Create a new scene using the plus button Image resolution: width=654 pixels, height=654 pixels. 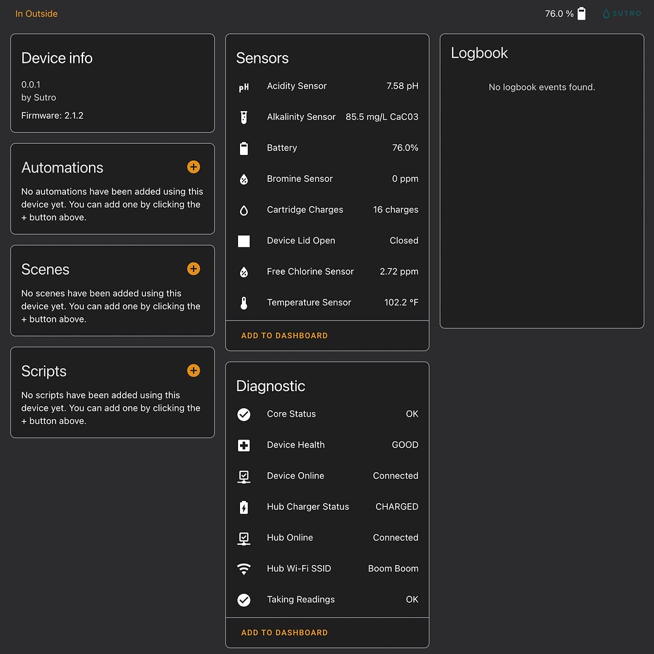point(194,268)
